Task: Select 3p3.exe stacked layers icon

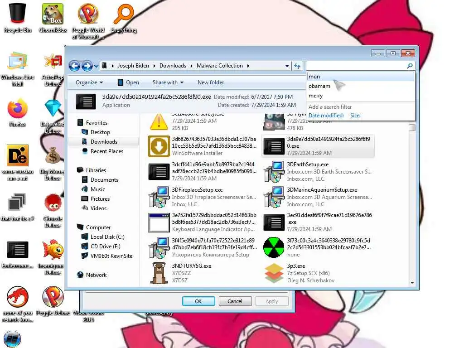Action: pos(274,273)
